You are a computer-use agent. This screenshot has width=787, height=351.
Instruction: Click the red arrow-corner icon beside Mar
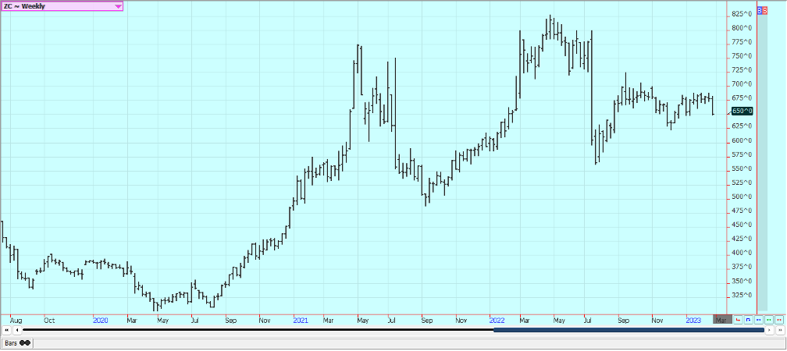738,320
